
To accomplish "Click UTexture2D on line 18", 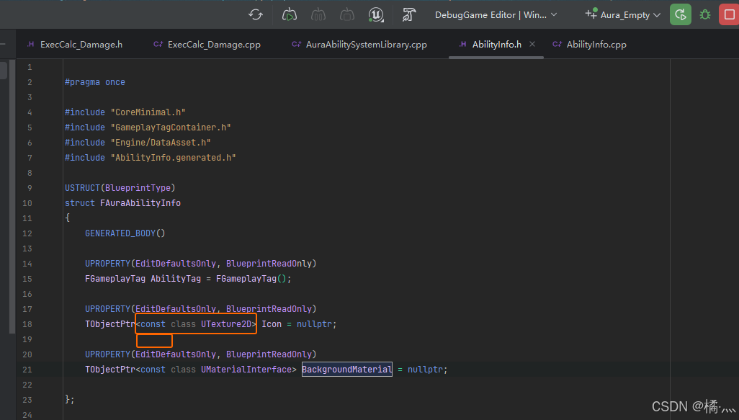I will tap(226, 324).
